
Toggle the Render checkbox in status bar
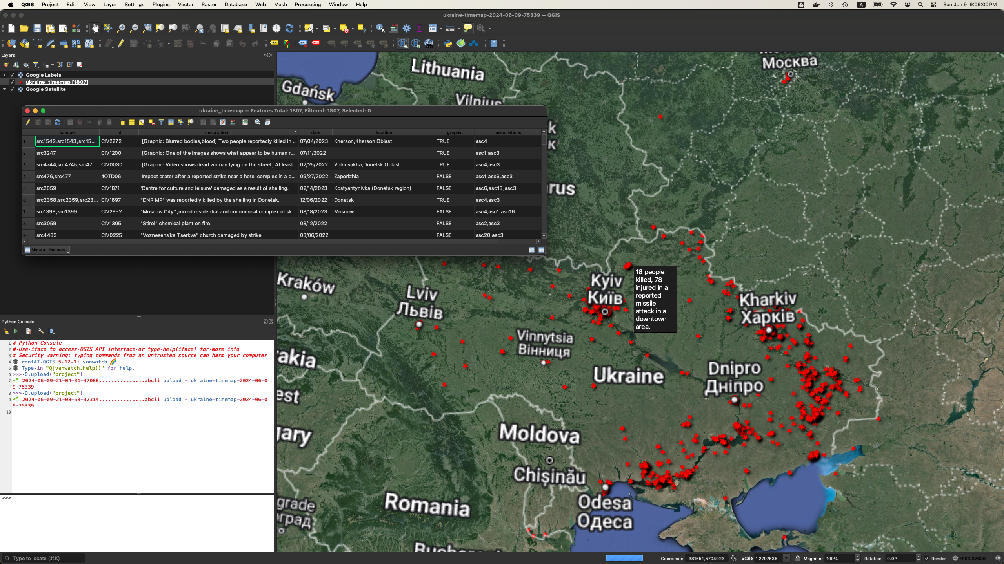point(927,559)
